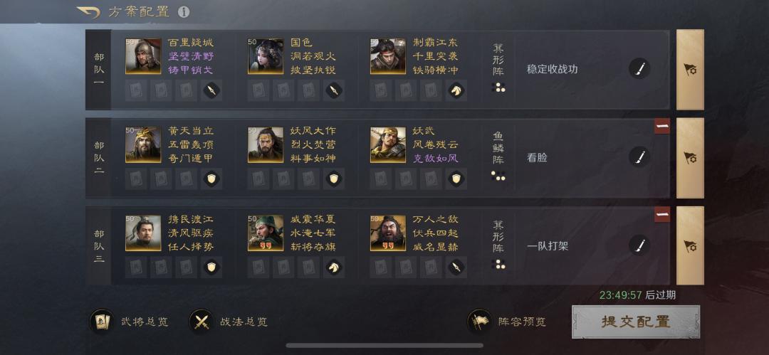Open 武将总览 overview
This screenshot has height=355, width=769.
click(130, 322)
